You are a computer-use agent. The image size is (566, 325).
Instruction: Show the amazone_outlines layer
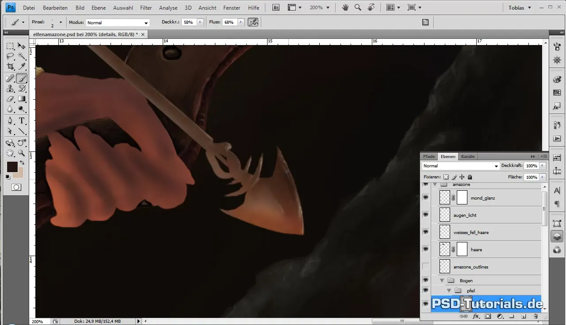click(425, 266)
